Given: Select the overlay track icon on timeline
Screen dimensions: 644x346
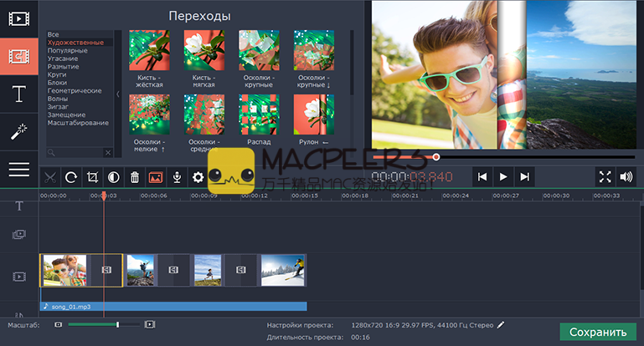Looking at the screenshot, I should [x=19, y=235].
